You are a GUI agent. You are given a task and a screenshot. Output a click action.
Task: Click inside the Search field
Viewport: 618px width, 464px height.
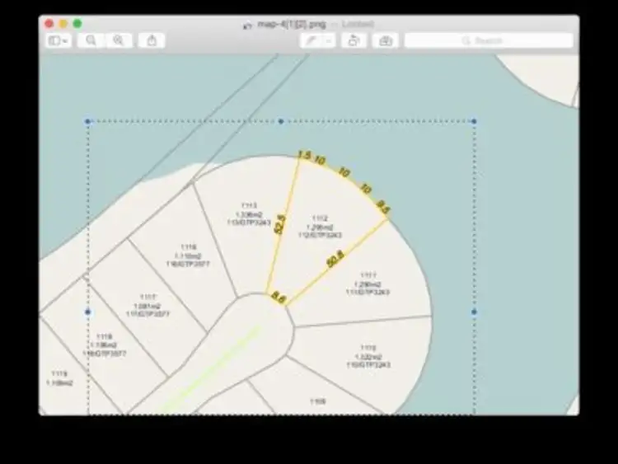coord(488,40)
